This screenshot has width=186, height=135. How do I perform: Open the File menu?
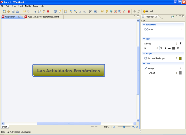click(2, 6)
